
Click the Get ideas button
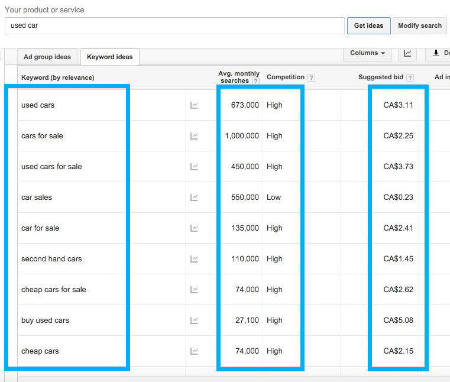(369, 25)
